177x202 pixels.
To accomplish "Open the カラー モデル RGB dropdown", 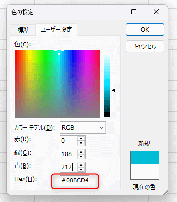I will coord(83,127).
